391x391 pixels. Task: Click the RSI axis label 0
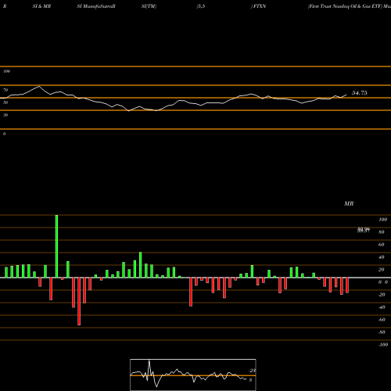click(4, 134)
